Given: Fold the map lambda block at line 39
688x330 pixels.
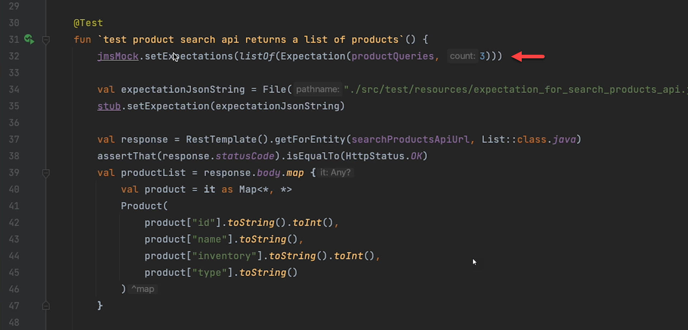Looking at the screenshot, I should click(x=46, y=173).
